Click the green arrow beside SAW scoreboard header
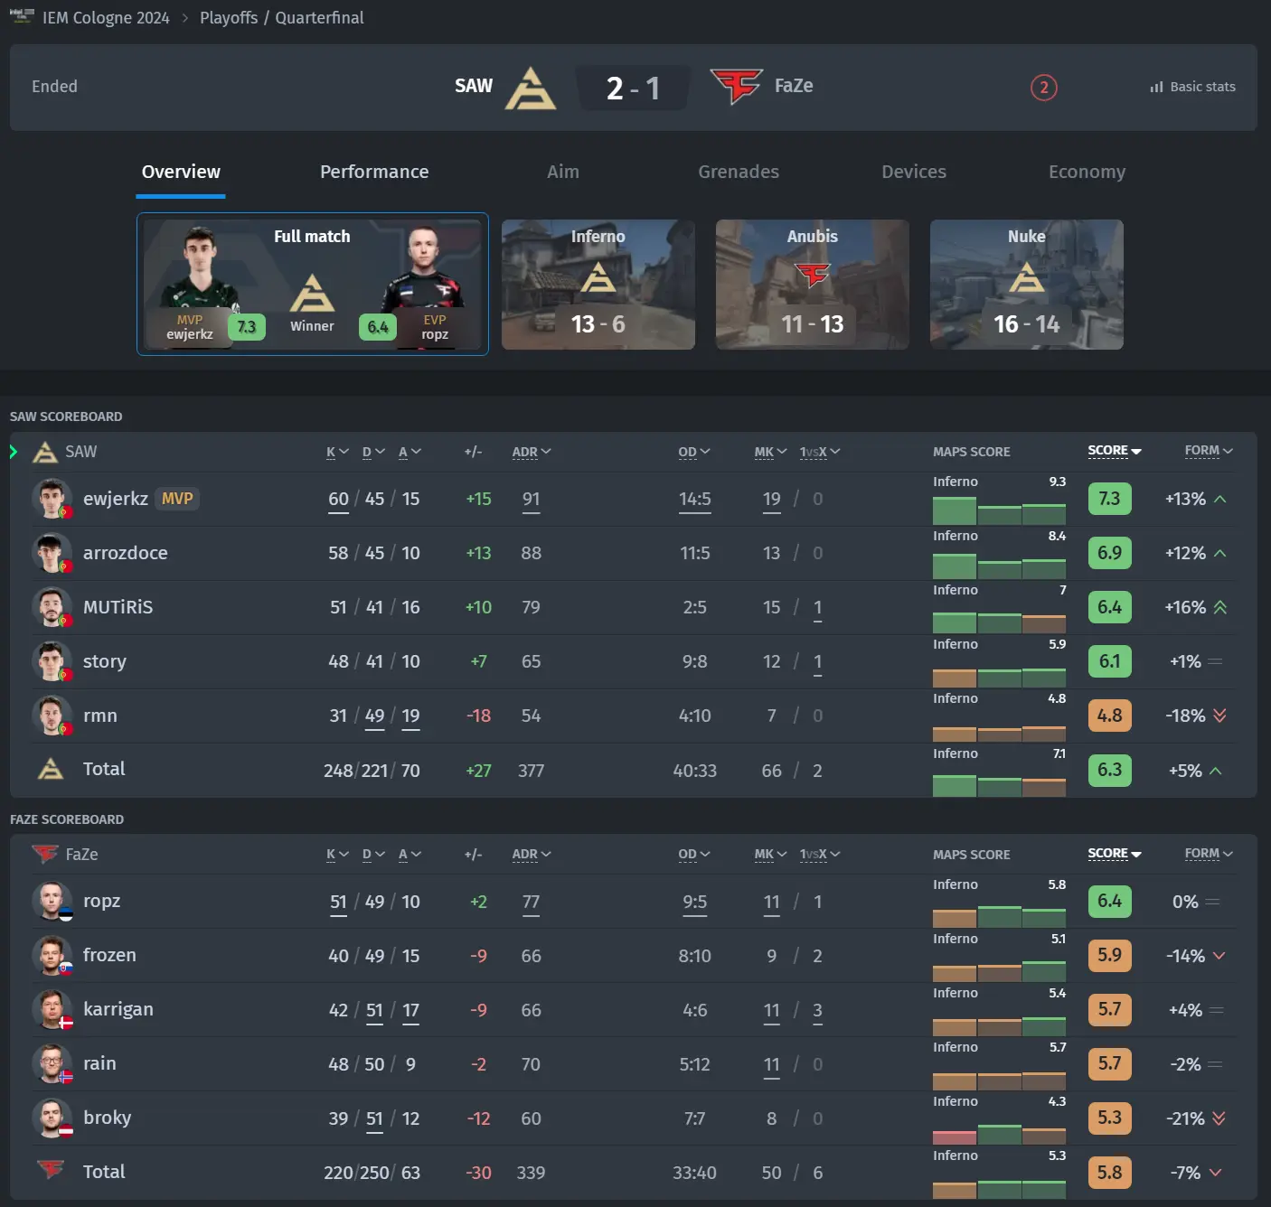The image size is (1271, 1207). [14, 452]
